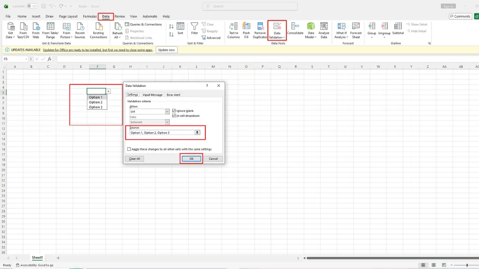Viewport: 479px width, 269px height.
Task: Check Apply these changes to all other cells
Action: tap(129, 149)
